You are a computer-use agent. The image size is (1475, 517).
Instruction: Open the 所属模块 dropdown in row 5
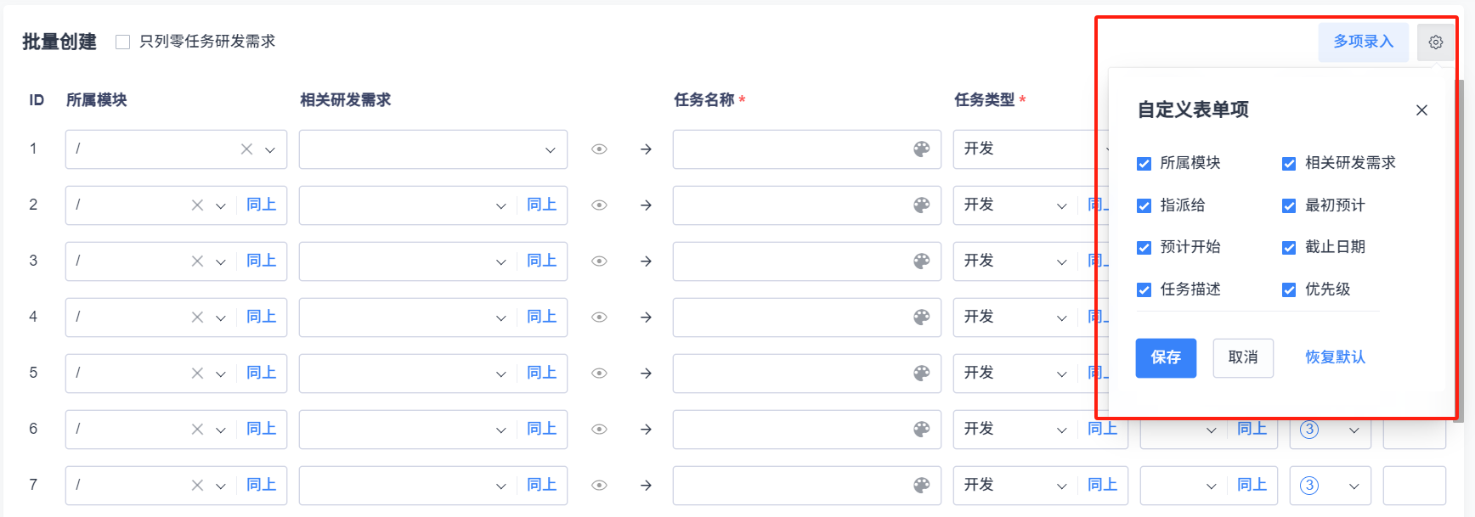tap(221, 374)
